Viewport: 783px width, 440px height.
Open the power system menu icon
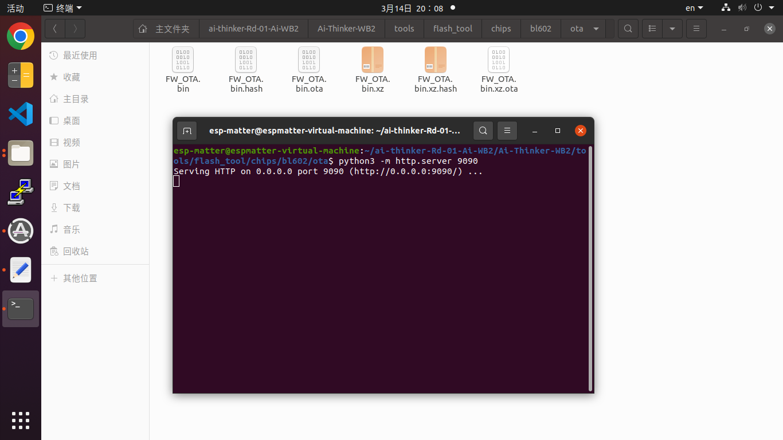pyautogui.click(x=758, y=8)
